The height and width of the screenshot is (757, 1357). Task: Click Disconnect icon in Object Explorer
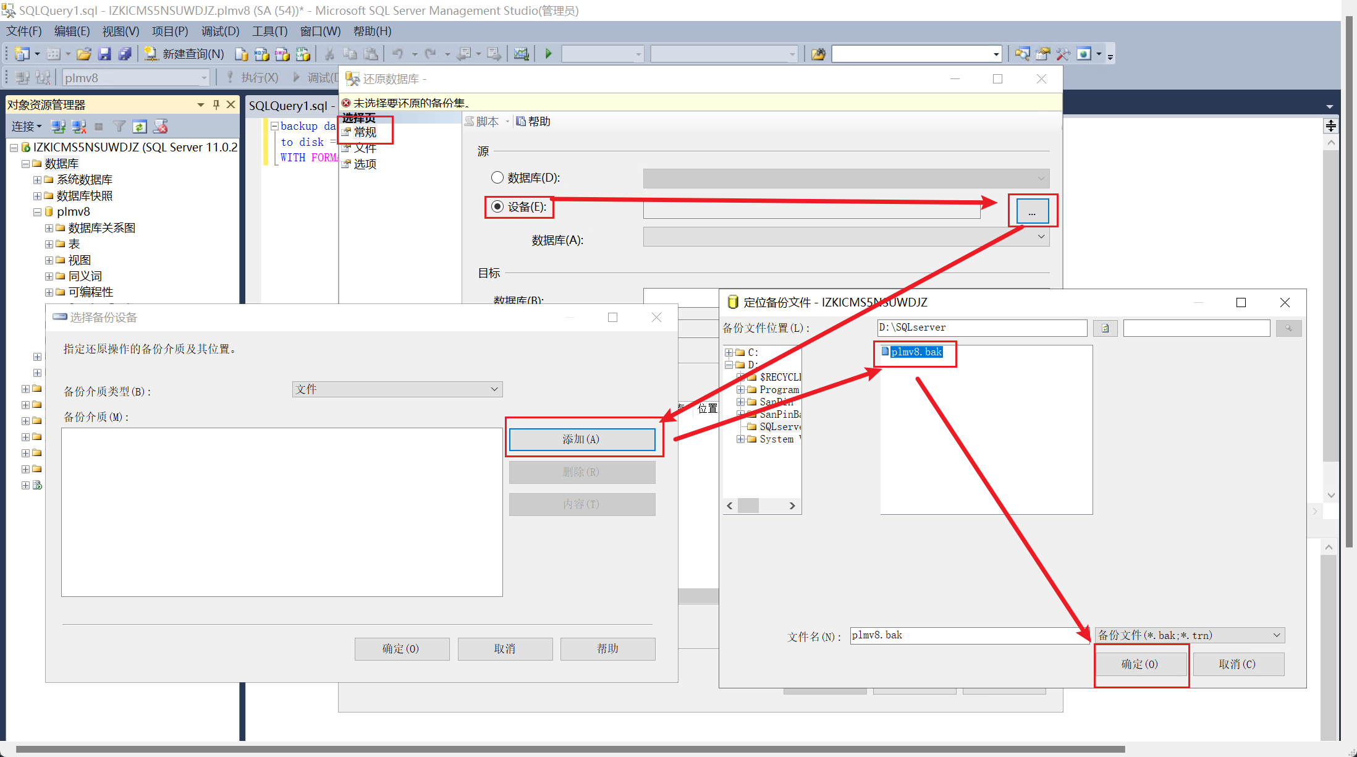coord(79,127)
